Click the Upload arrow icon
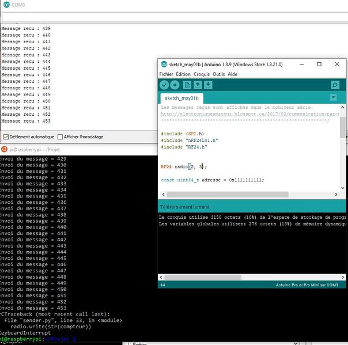Screen dimensions: 348x345 [x=175, y=85]
